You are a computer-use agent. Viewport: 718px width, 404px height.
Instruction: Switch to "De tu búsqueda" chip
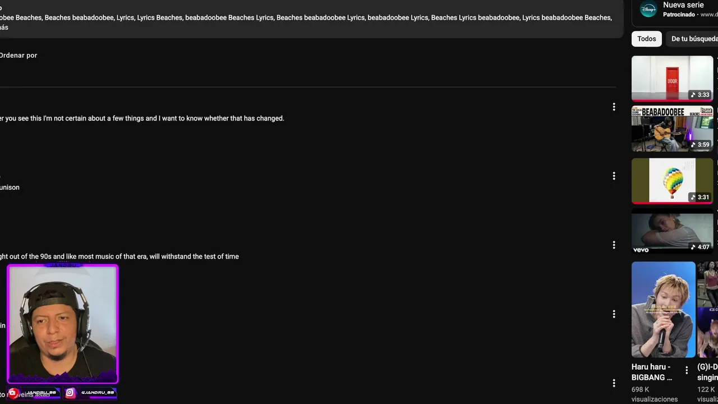point(693,39)
